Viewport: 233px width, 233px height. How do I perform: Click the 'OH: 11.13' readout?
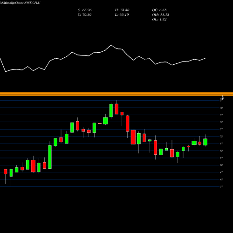[x=160, y=15]
